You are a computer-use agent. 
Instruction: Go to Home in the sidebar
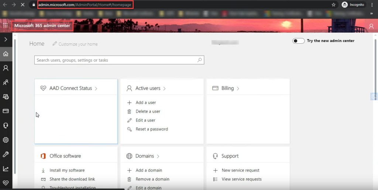(6, 54)
